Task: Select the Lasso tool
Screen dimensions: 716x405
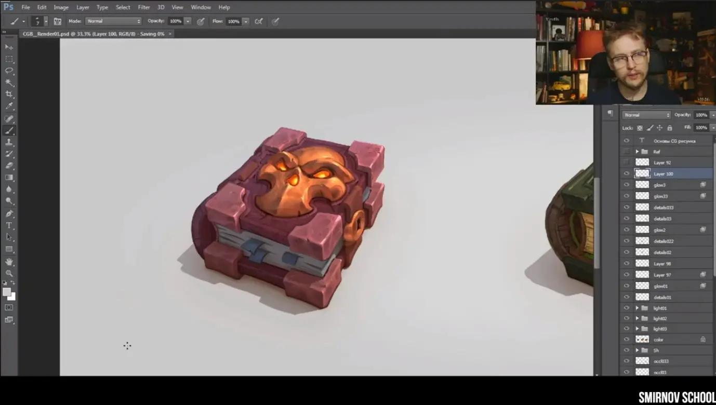Action: tap(9, 71)
